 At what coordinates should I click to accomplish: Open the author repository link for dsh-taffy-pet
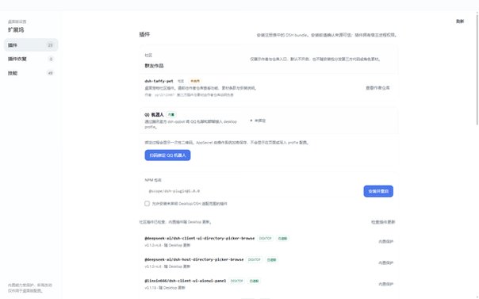coord(377,88)
